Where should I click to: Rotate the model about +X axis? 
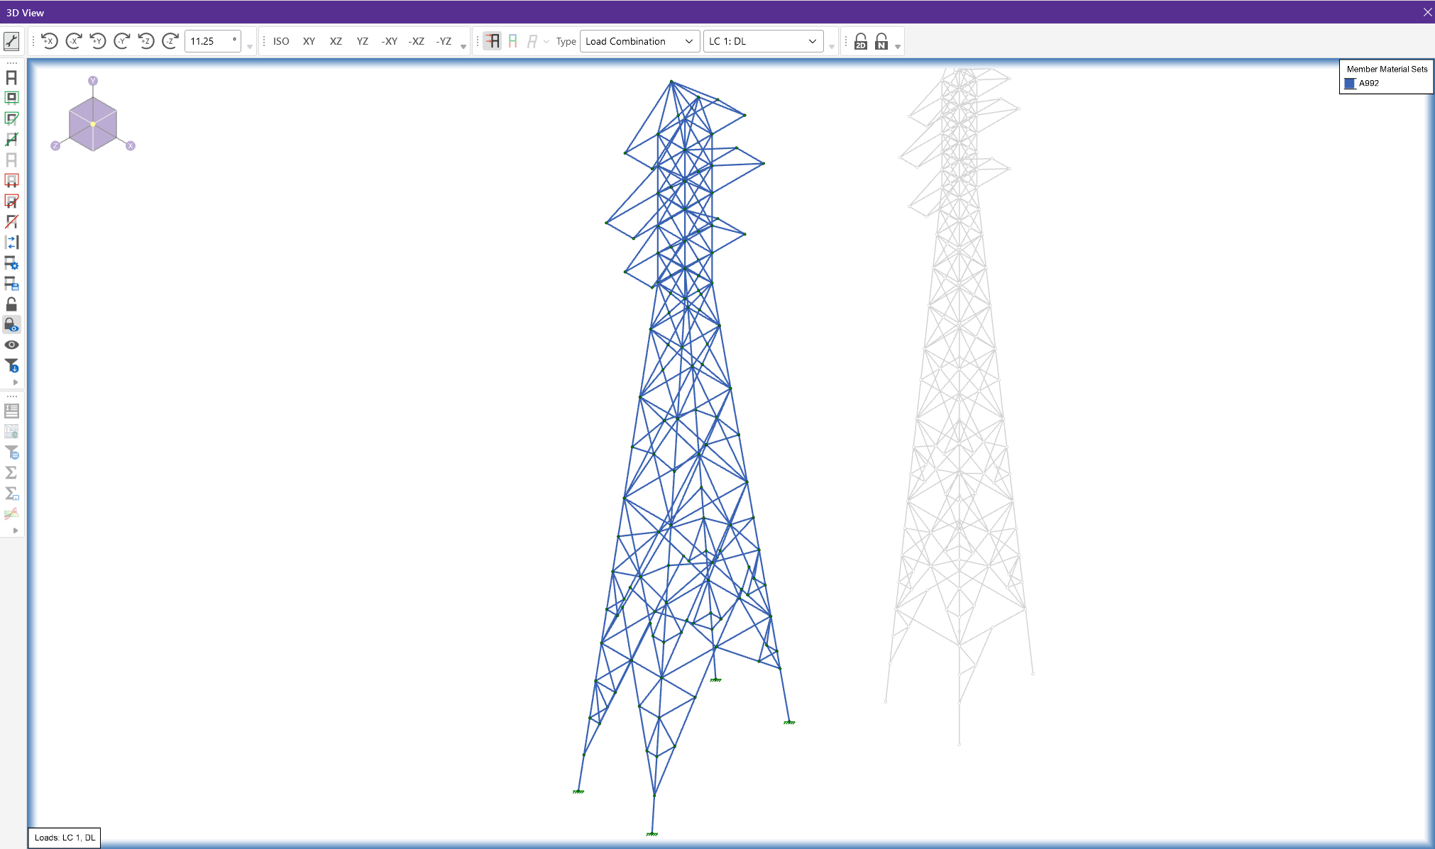tap(48, 41)
